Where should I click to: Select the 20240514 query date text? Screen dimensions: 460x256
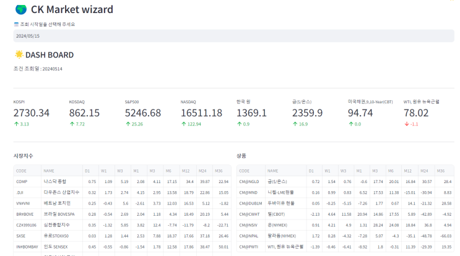[x=52, y=69]
